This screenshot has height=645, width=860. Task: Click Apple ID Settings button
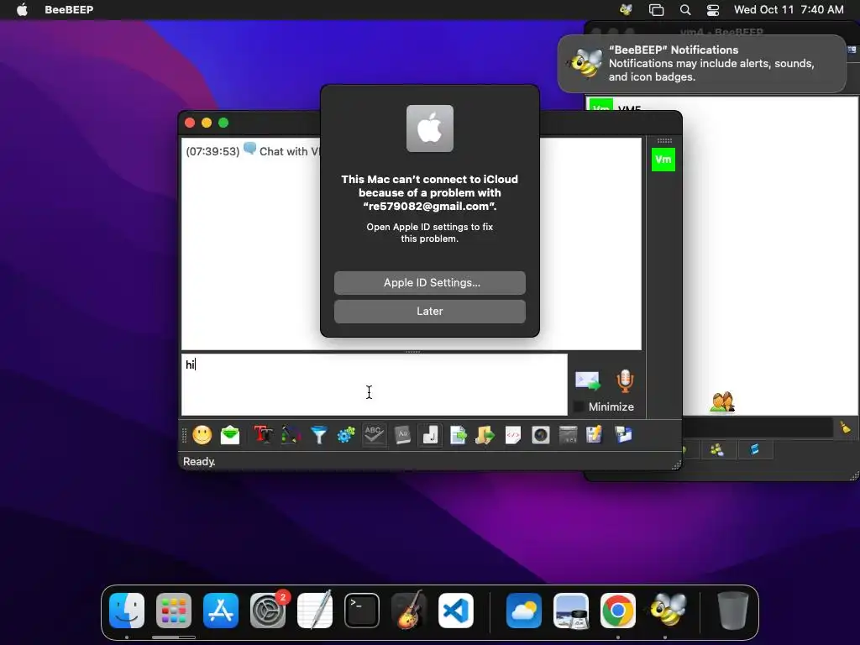coord(429,282)
